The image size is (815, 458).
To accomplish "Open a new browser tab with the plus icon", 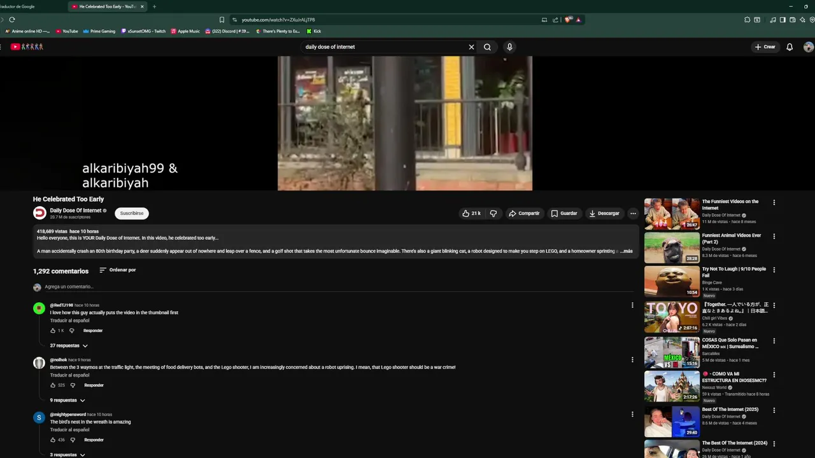I will tap(154, 6).
